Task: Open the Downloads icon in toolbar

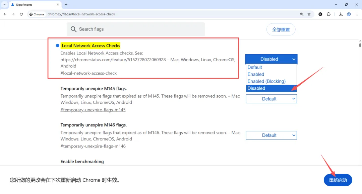Action: pyautogui.click(x=341, y=14)
